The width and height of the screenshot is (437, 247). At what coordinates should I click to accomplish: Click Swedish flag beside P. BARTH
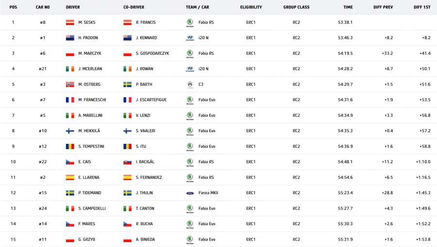coord(127,84)
